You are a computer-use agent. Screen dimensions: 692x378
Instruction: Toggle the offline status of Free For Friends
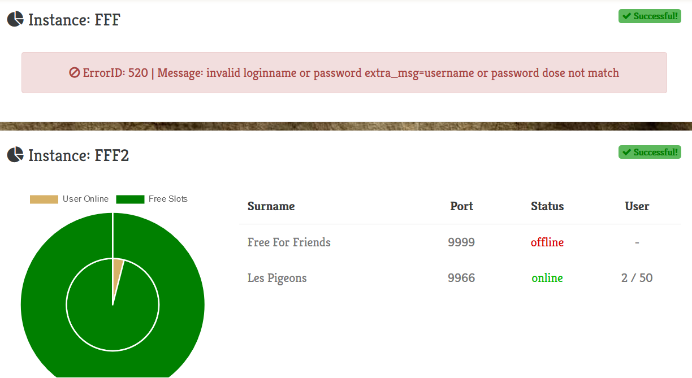[547, 242]
